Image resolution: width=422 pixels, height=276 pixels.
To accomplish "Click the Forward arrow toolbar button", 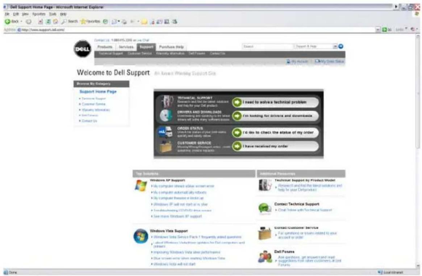I will coord(29,21).
